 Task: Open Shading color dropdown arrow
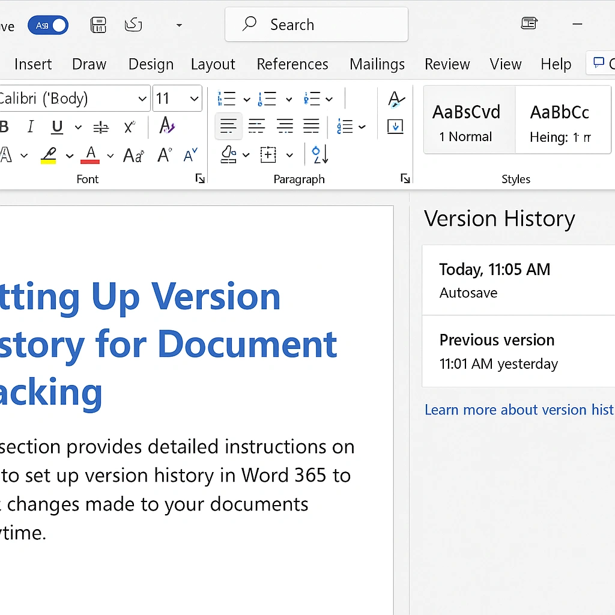[246, 156]
